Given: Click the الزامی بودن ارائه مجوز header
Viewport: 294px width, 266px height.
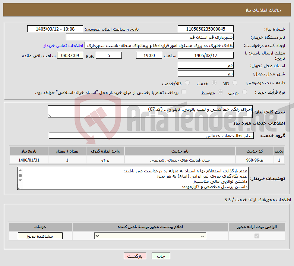Looking at the screenshot, I should 257,227.
